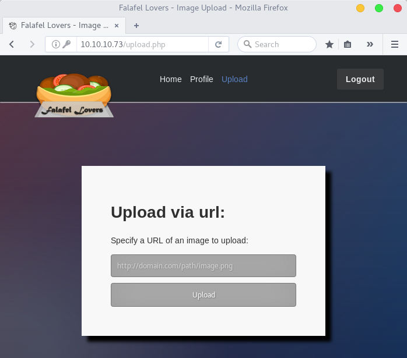Screen dimensions: 407x358
Task: Open the Profile nav link
Action: click(201, 79)
